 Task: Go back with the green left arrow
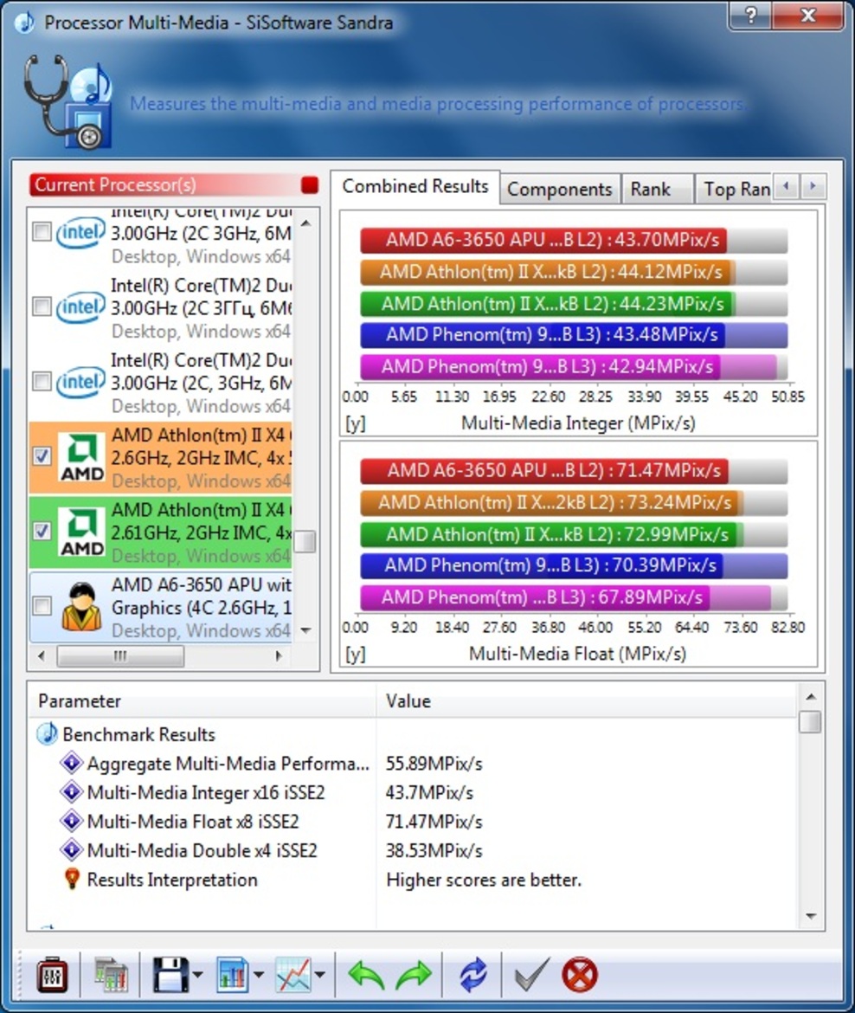(x=365, y=975)
